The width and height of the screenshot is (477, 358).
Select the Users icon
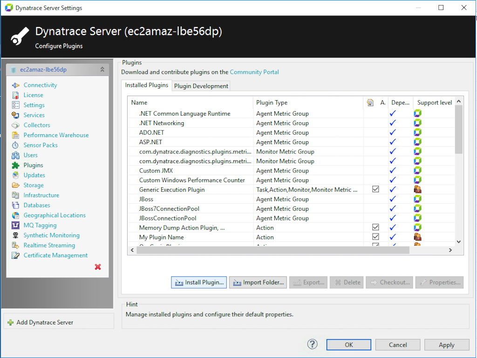pos(15,155)
